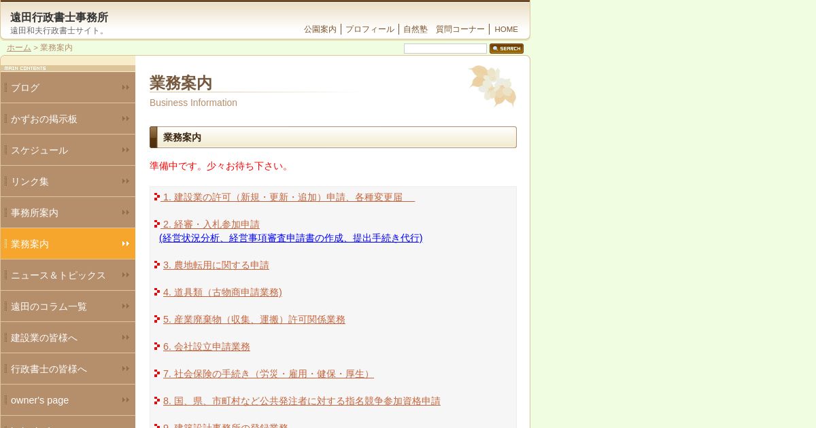
Task: Go to リンク集 in the sidebar
Action: point(68,181)
